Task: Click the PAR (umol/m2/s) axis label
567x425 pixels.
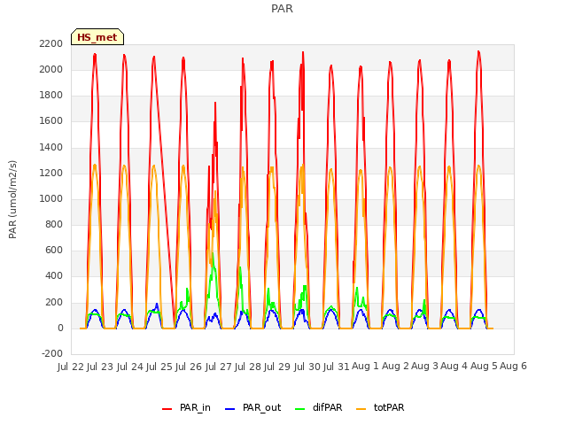Action: pyautogui.click(x=12, y=199)
